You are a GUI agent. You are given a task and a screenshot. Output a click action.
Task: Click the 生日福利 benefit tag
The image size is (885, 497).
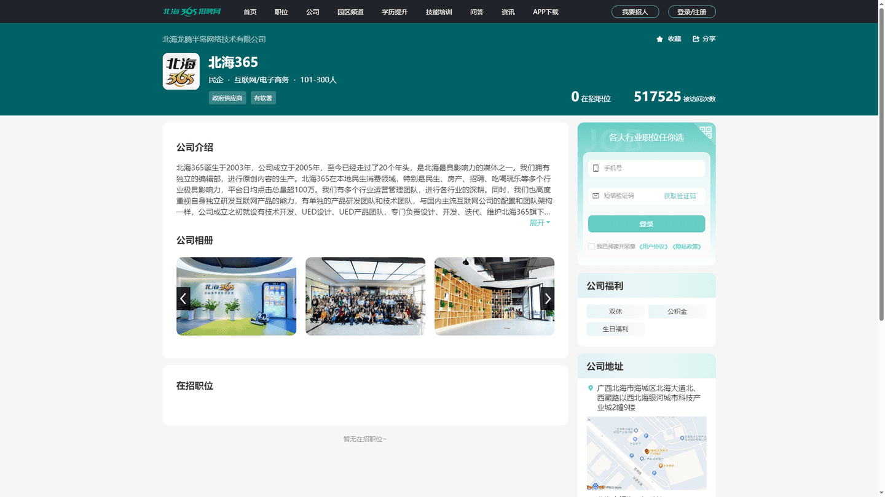(x=615, y=329)
